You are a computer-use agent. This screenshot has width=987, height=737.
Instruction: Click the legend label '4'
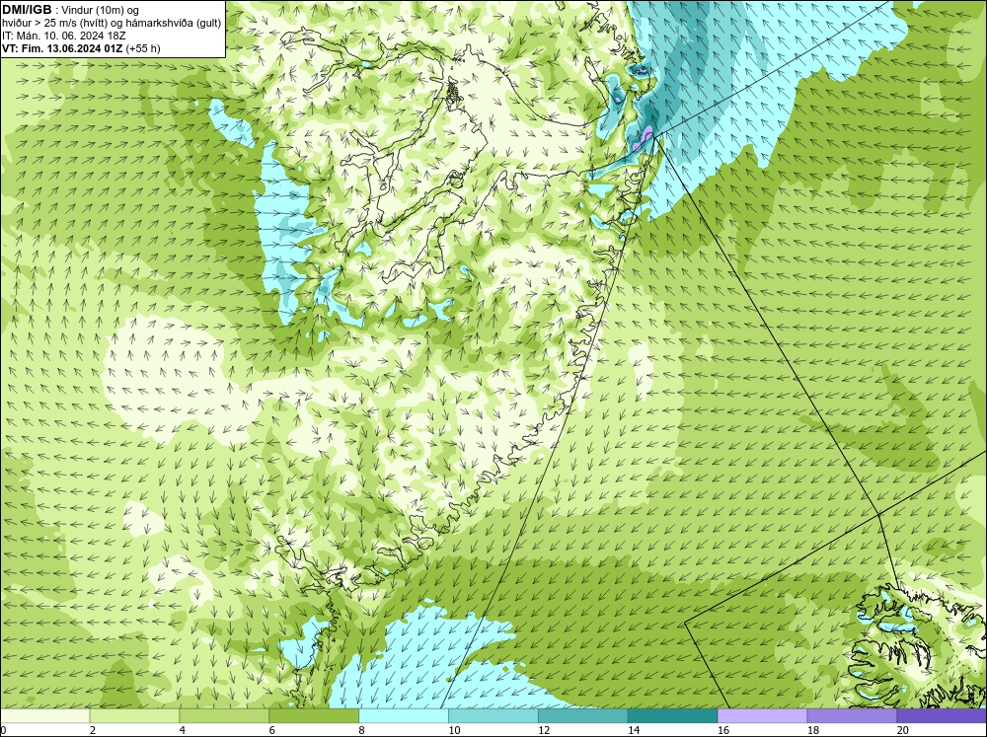(183, 730)
